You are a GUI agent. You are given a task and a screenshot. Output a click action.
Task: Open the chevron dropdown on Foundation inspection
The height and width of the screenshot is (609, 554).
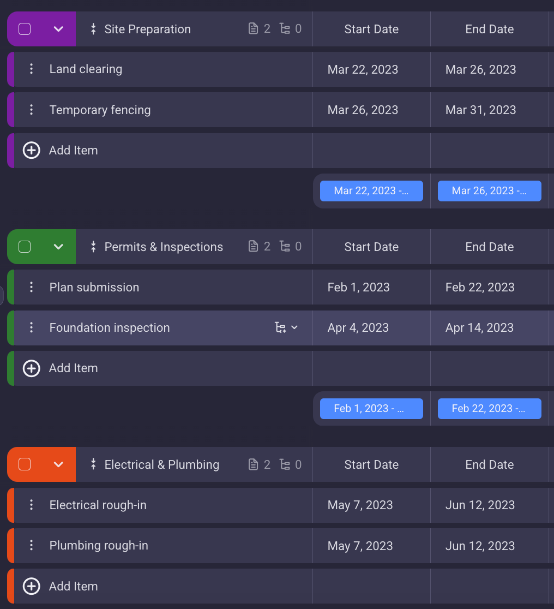point(293,327)
